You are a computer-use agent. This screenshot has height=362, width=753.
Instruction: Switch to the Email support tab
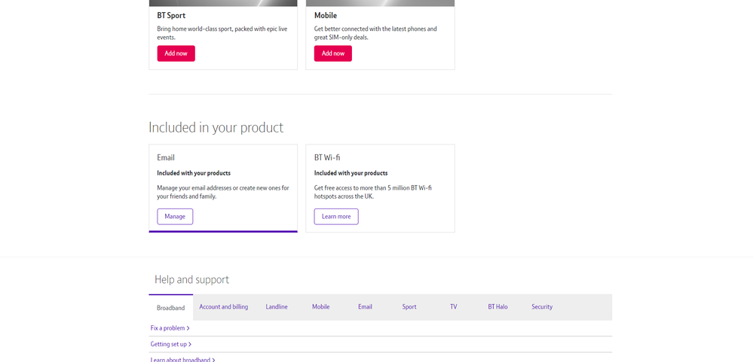[365, 307]
